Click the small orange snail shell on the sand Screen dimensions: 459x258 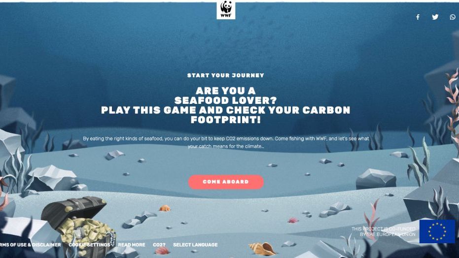pyautogui.click(x=165, y=208)
